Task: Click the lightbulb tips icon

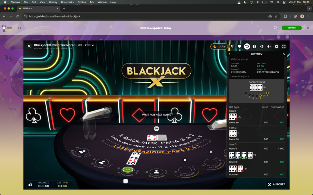Action: coord(232,46)
